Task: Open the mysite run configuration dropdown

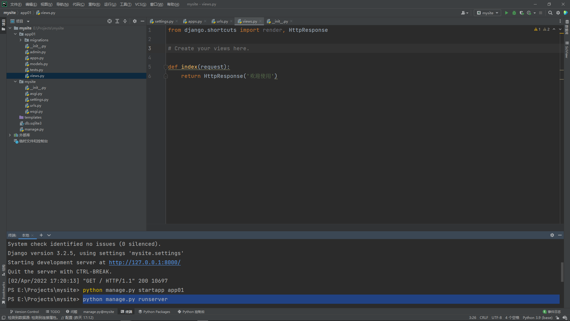Action: tap(487, 13)
